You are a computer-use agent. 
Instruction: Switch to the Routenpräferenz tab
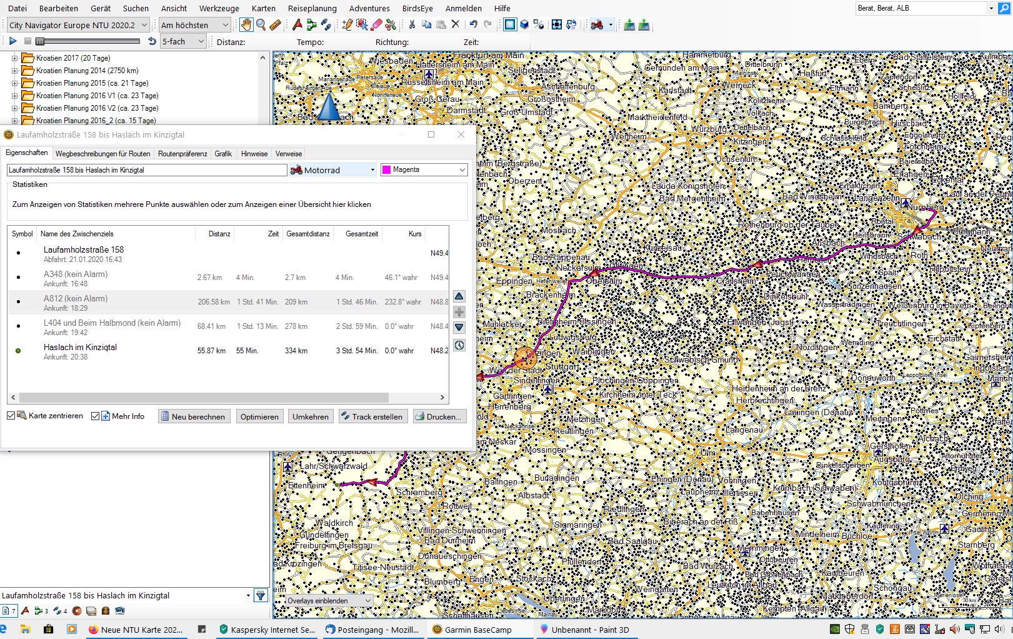(182, 154)
